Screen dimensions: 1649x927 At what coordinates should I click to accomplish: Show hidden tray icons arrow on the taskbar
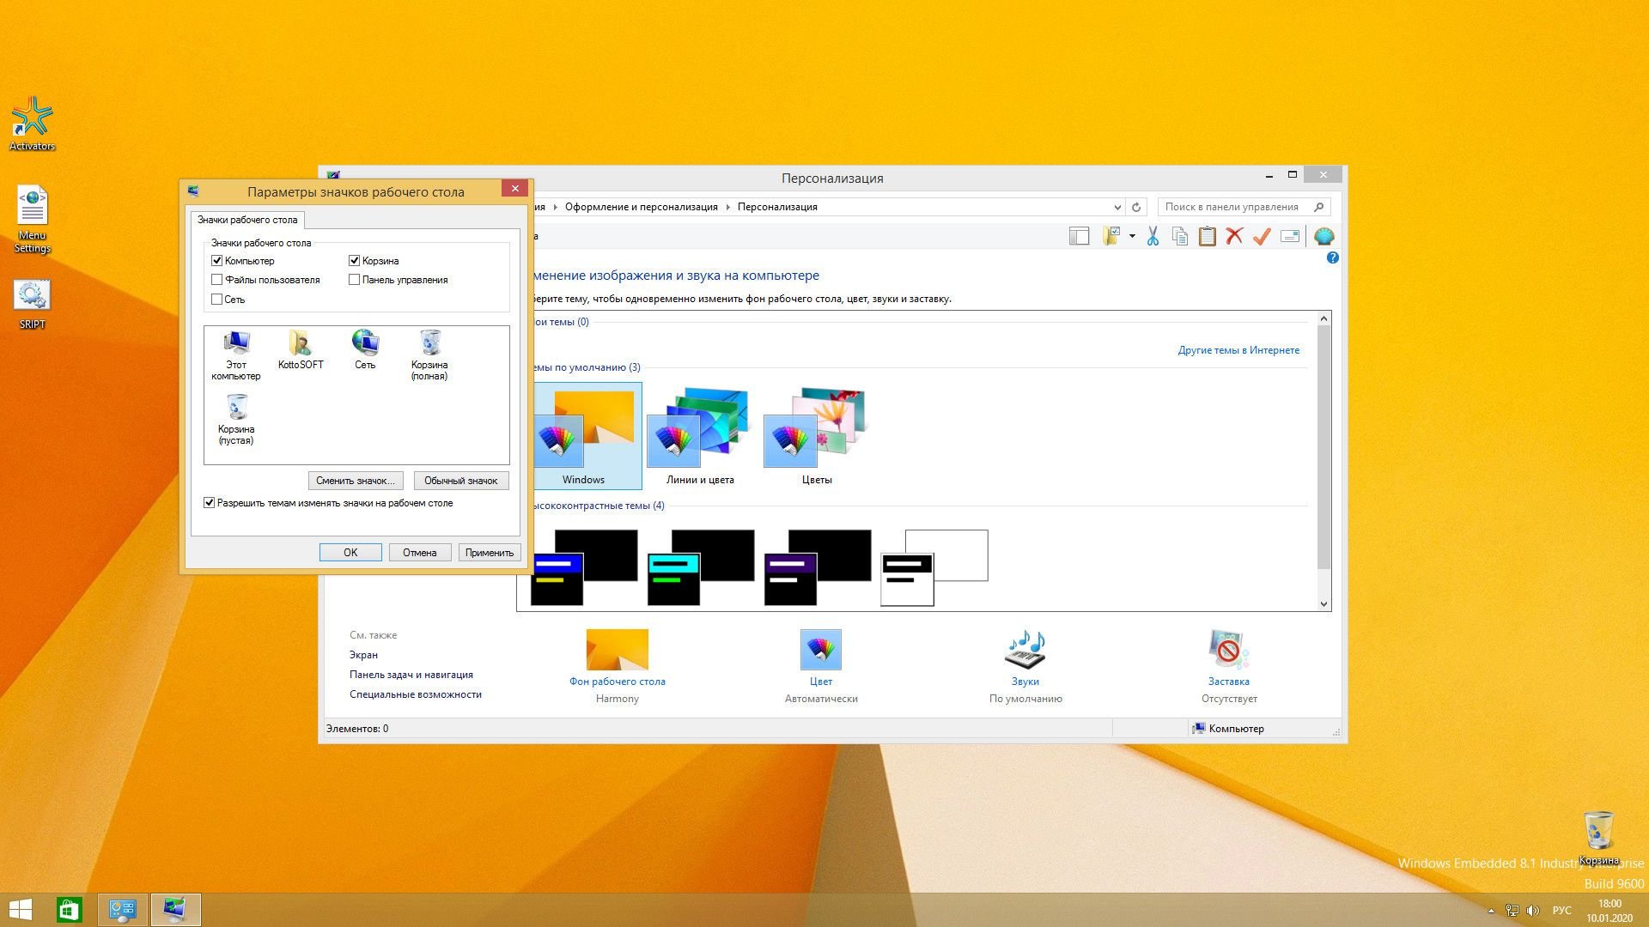1491,911
